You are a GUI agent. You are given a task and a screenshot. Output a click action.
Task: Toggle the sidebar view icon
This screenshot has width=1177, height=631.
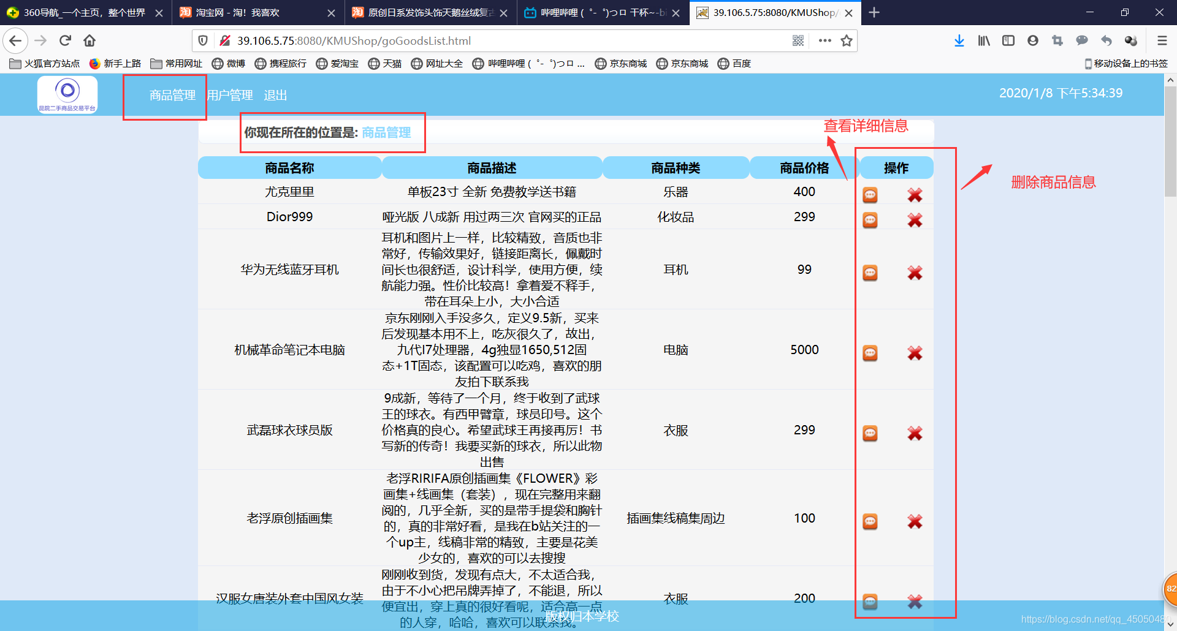(x=1008, y=40)
